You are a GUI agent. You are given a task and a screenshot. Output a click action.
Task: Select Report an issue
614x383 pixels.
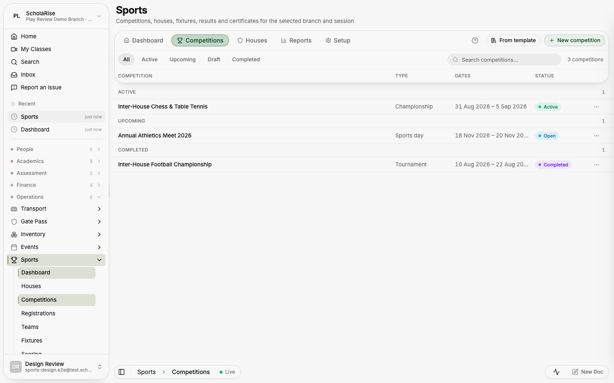click(x=56, y=87)
